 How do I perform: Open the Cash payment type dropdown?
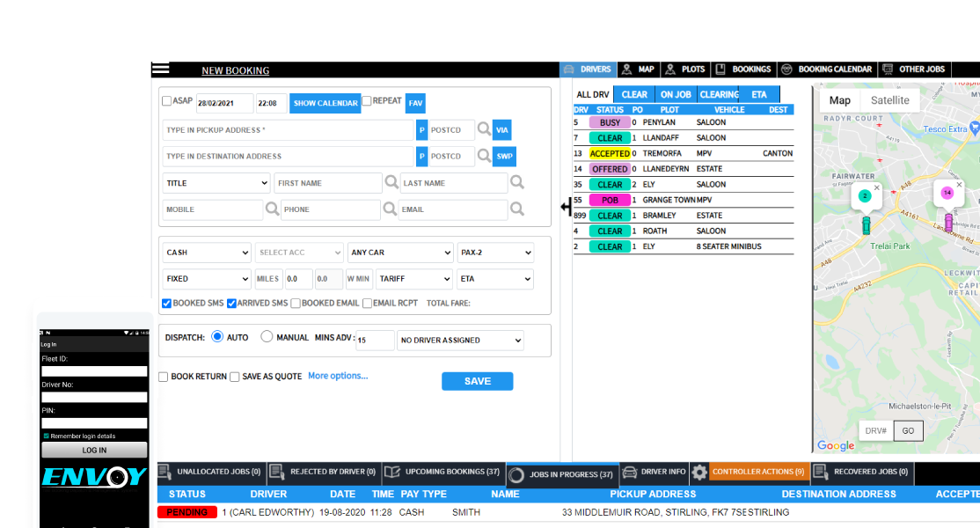208,253
